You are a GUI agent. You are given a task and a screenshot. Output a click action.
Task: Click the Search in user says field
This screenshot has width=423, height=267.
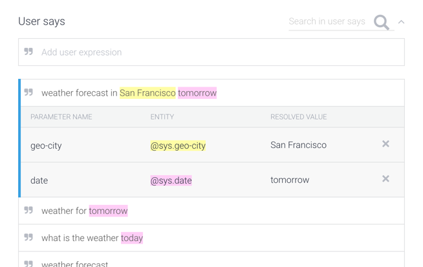[x=327, y=21]
